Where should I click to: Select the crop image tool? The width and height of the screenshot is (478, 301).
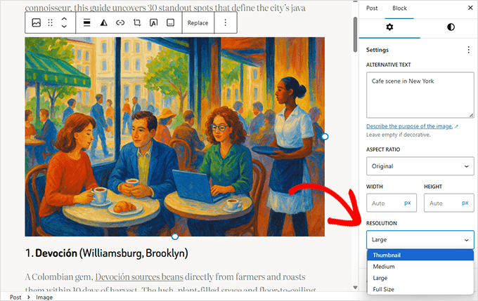click(x=137, y=22)
